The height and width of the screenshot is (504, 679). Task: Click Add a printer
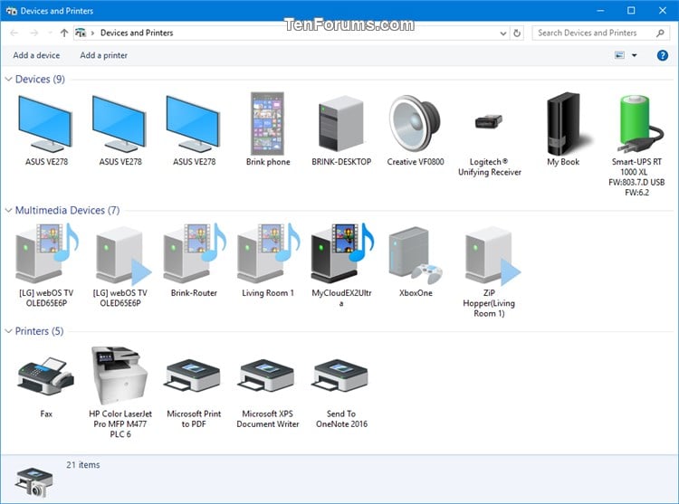point(103,55)
